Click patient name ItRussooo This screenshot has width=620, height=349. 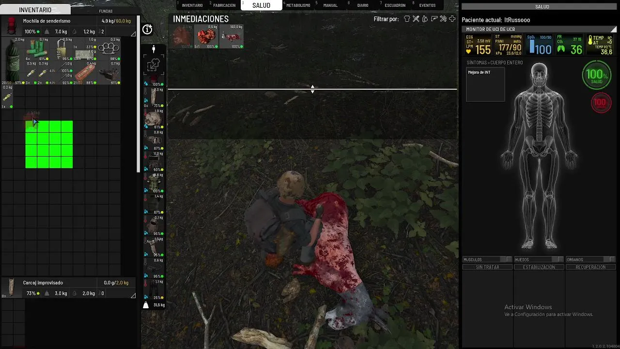click(517, 20)
